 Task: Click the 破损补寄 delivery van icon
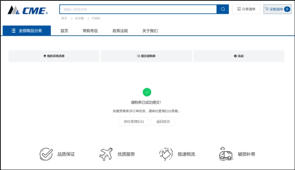(226, 154)
